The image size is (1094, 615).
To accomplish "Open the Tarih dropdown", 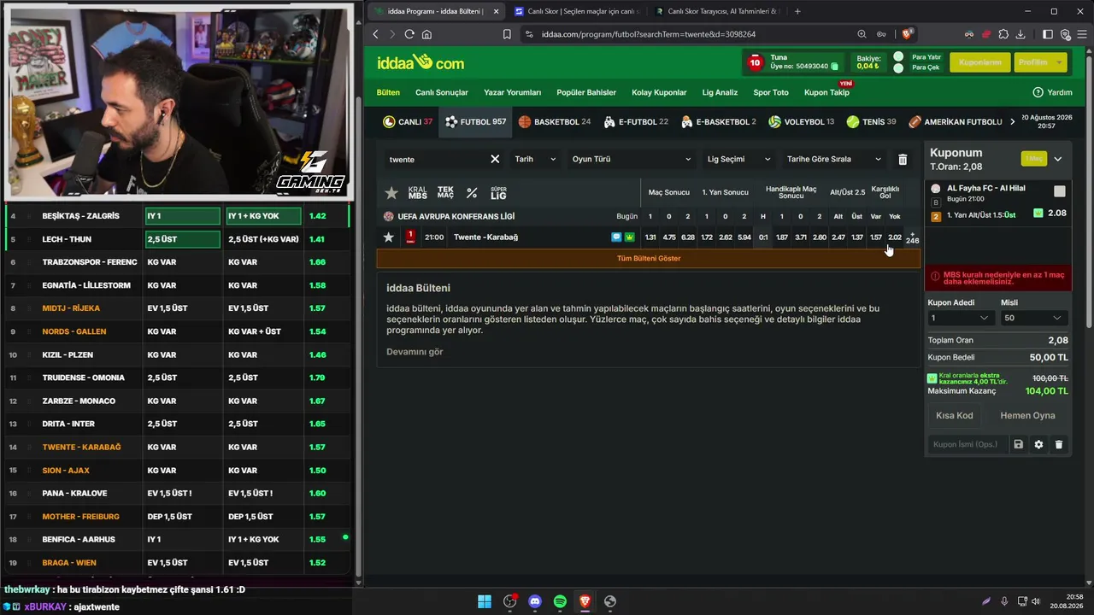I will [535, 159].
